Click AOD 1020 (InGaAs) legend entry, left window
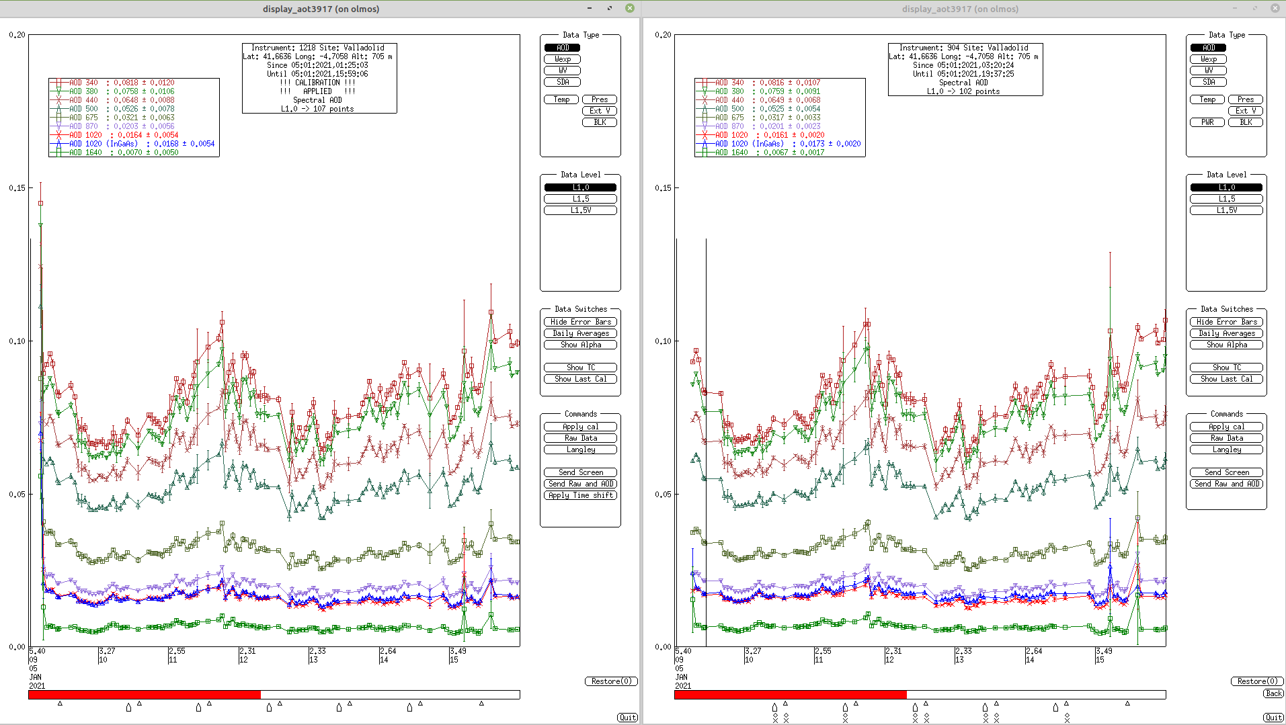Screen dimensions: 1286x725 [133, 144]
